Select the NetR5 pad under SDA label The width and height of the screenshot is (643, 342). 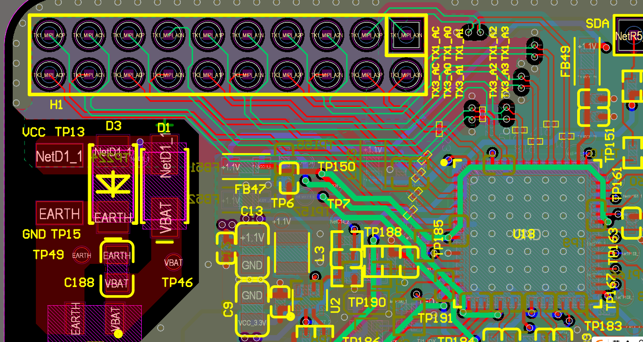point(628,36)
